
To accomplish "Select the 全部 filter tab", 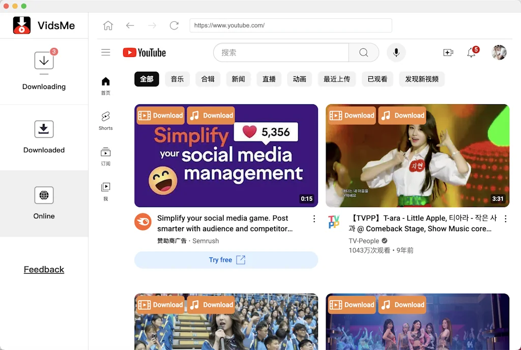I will point(146,79).
